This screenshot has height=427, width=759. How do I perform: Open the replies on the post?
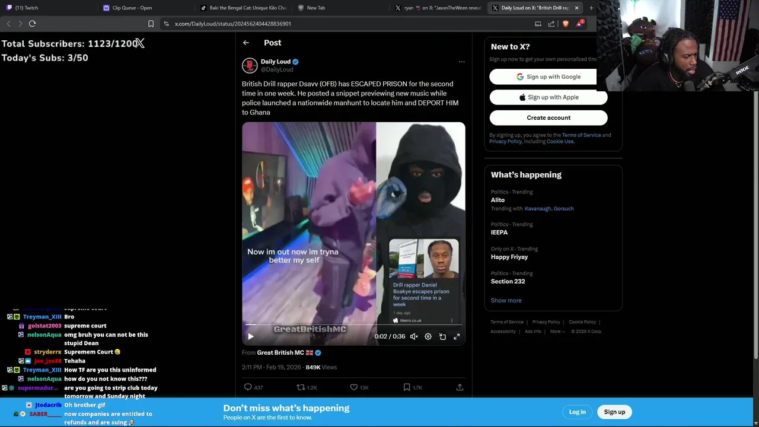pyautogui.click(x=253, y=387)
